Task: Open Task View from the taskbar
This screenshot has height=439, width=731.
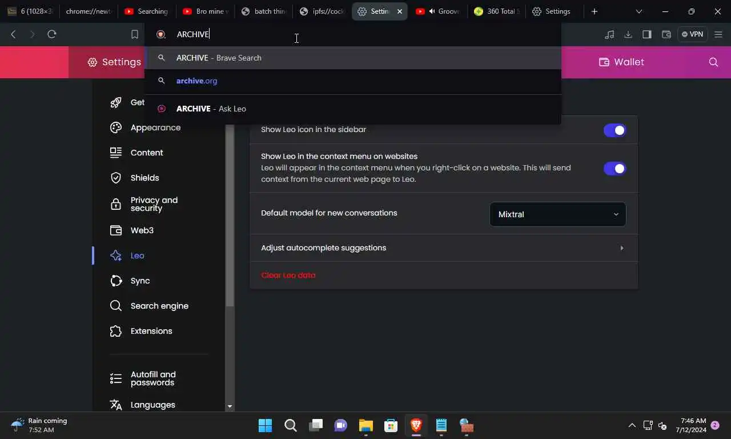Action: pos(316,425)
